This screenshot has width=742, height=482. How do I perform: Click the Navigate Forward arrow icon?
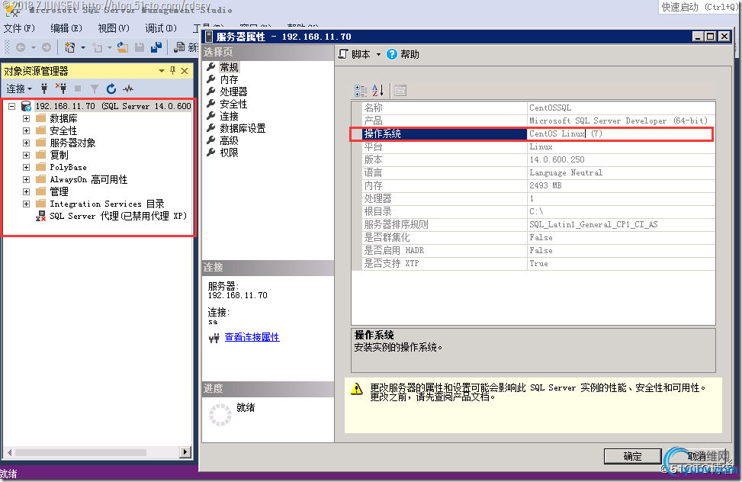click(x=47, y=47)
